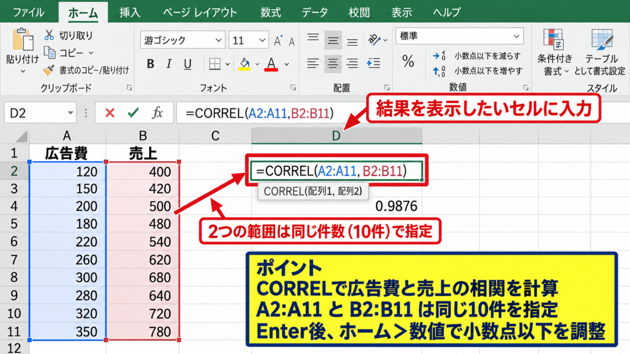Apply borders with the border grid icon
This screenshot has height=354, width=630.
click(215, 64)
